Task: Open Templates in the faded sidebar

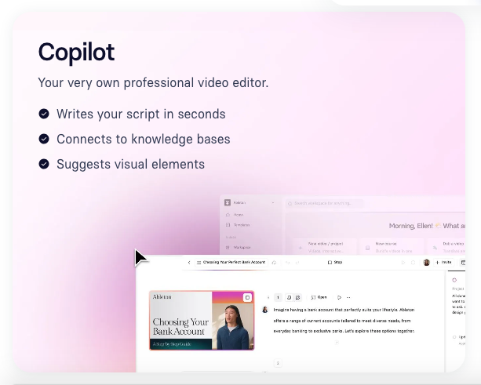Action: pos(240,223)
